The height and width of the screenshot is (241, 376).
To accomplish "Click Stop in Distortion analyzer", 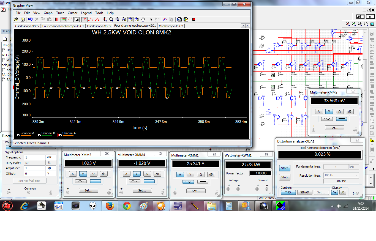I will coord(285,177).
